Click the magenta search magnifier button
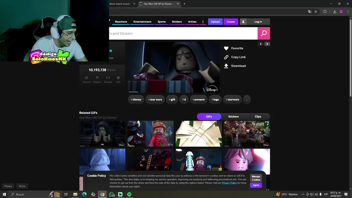 point(264,33)
